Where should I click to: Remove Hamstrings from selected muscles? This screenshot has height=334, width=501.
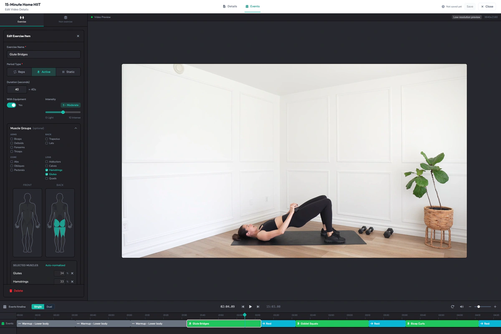pos(72,282)
